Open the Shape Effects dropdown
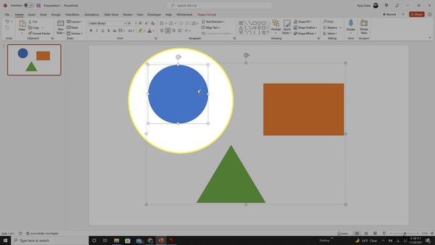This screenshot has width=435, height=245. (x=305, y=33)
